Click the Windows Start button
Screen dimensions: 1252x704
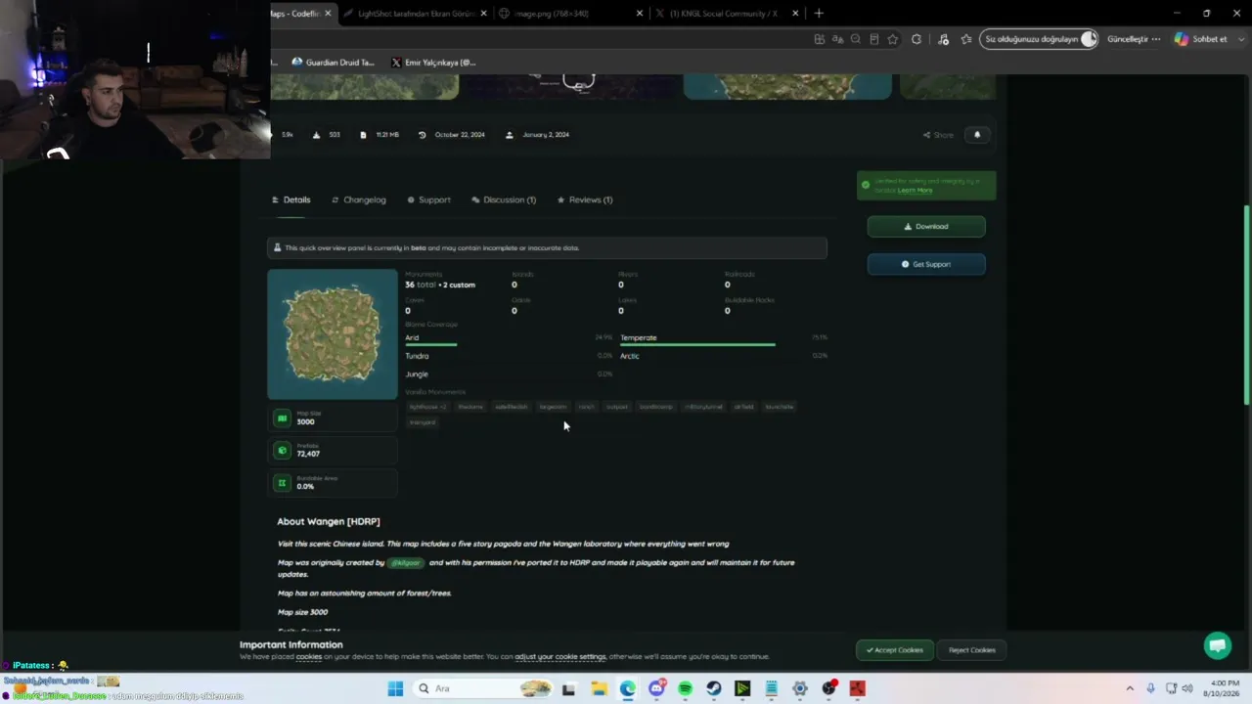[x=395, y=688]
